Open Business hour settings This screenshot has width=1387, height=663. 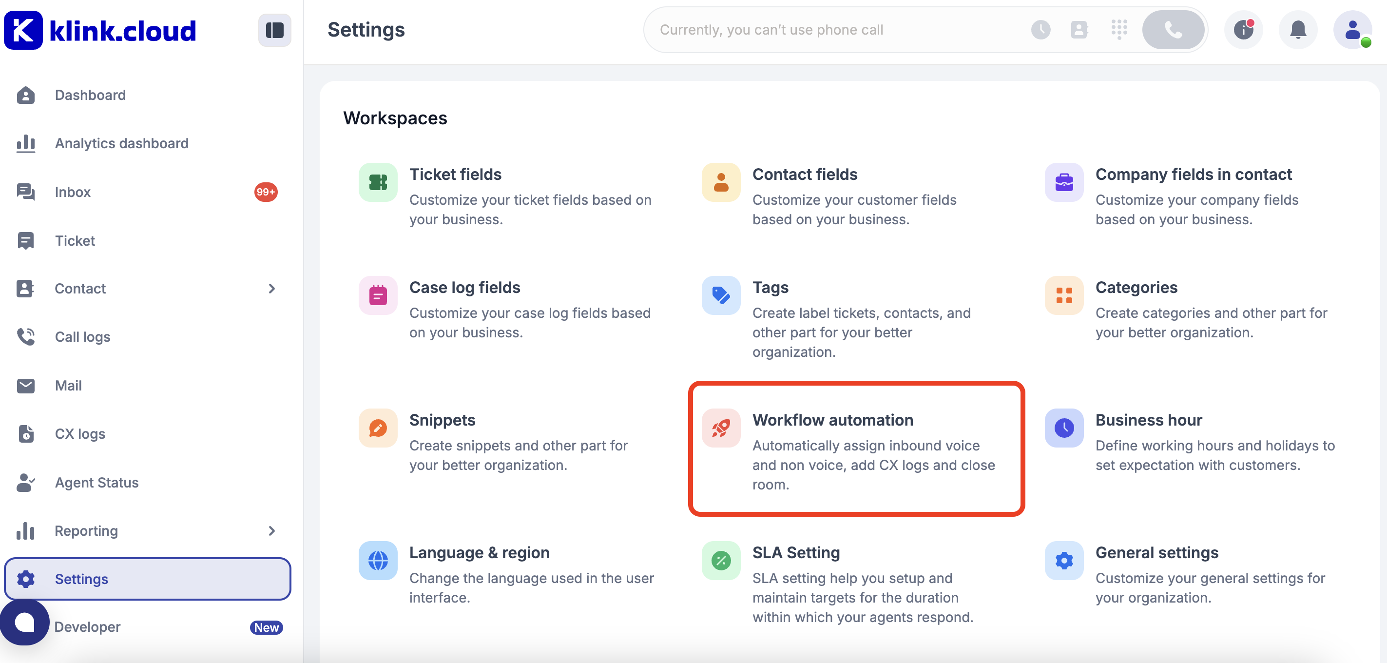(x=1149, y=420)
